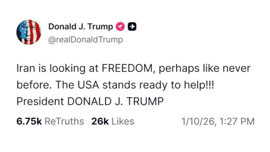270x152 pixels.
Task: Open the Donald J. Trump display name
Action: tap(81, 27)
